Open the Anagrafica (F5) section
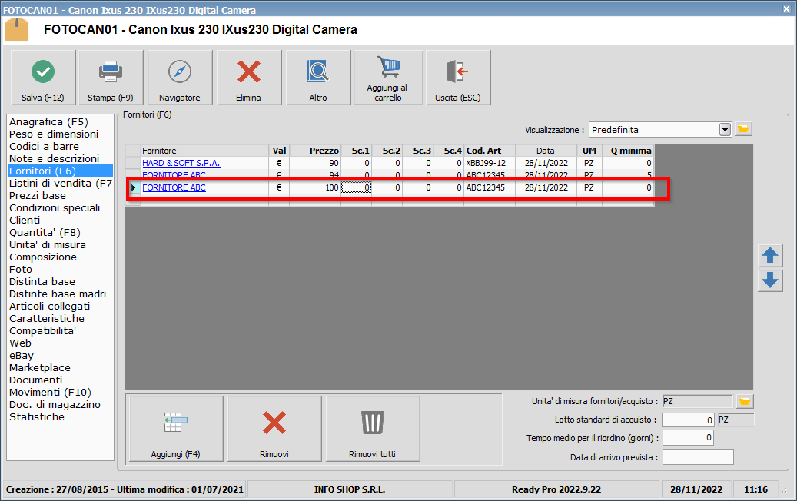The width and height of the screenshot is (797, 501). click(x=48, y=122)
